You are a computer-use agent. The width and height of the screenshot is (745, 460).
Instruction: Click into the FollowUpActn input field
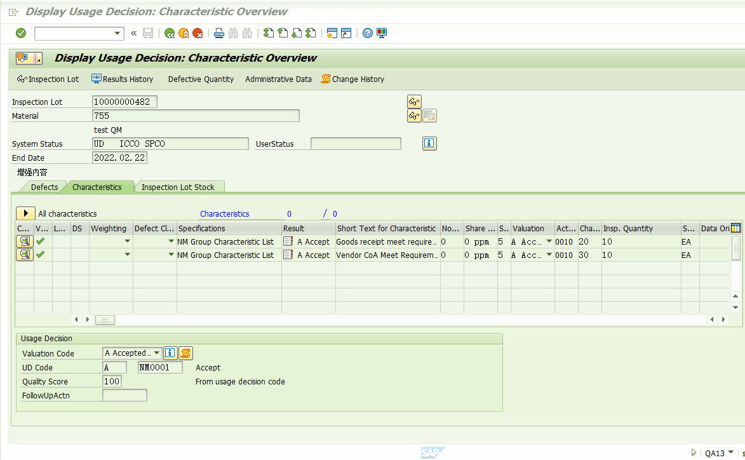[x=124, y=395]
